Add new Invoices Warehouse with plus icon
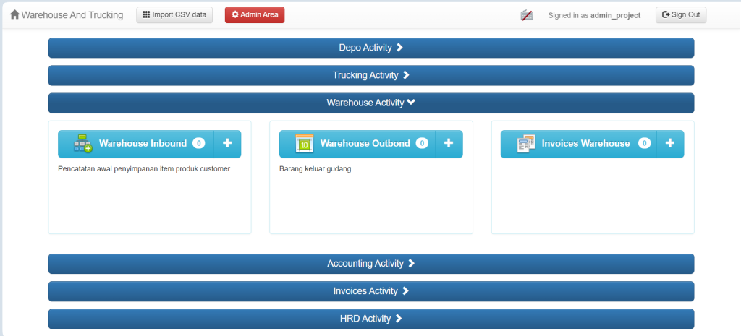 pyautogui.click(x=670, y=144)
